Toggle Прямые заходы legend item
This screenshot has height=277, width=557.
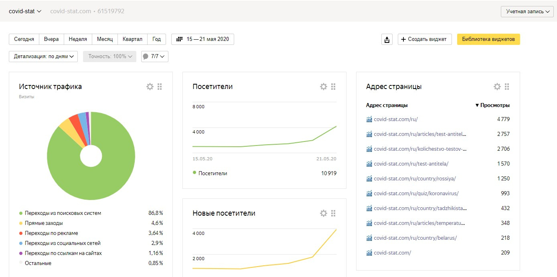pyautogui.click(x=43, y=223)
